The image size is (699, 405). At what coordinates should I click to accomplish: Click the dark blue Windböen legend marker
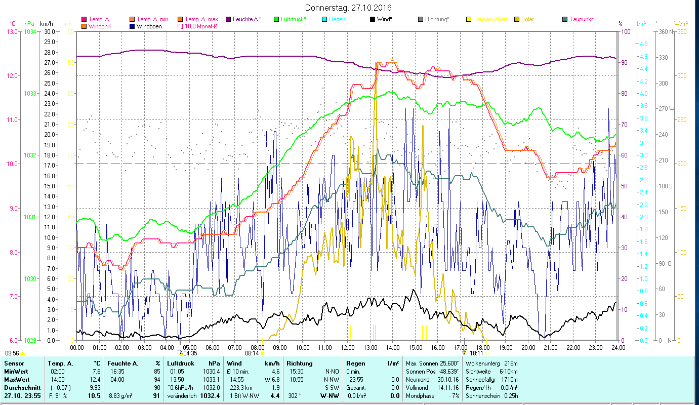(132, 26)
